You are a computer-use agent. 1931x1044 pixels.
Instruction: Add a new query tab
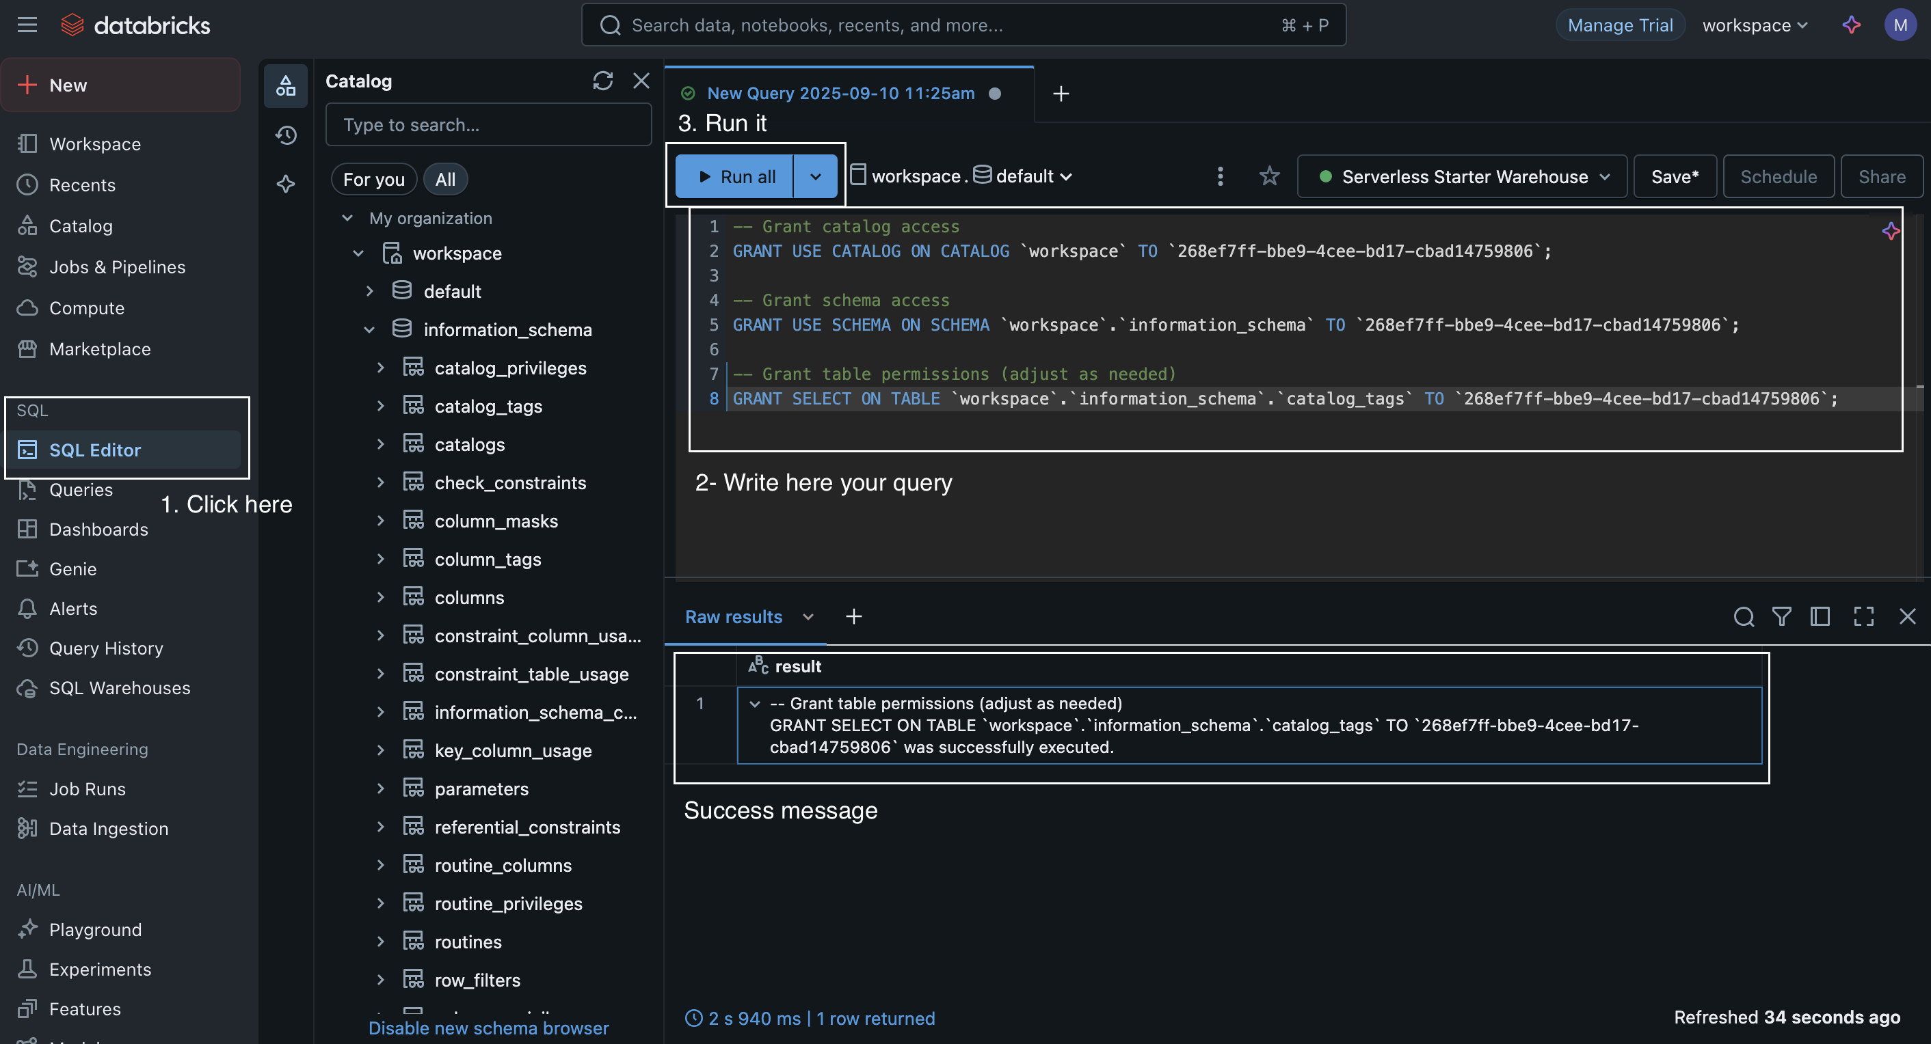(x=1061, y=94)
